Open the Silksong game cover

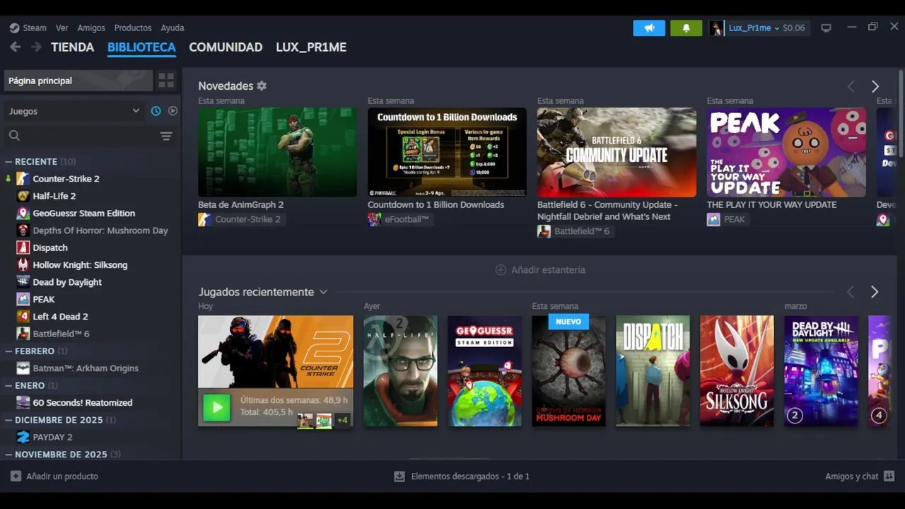(737, 371)
